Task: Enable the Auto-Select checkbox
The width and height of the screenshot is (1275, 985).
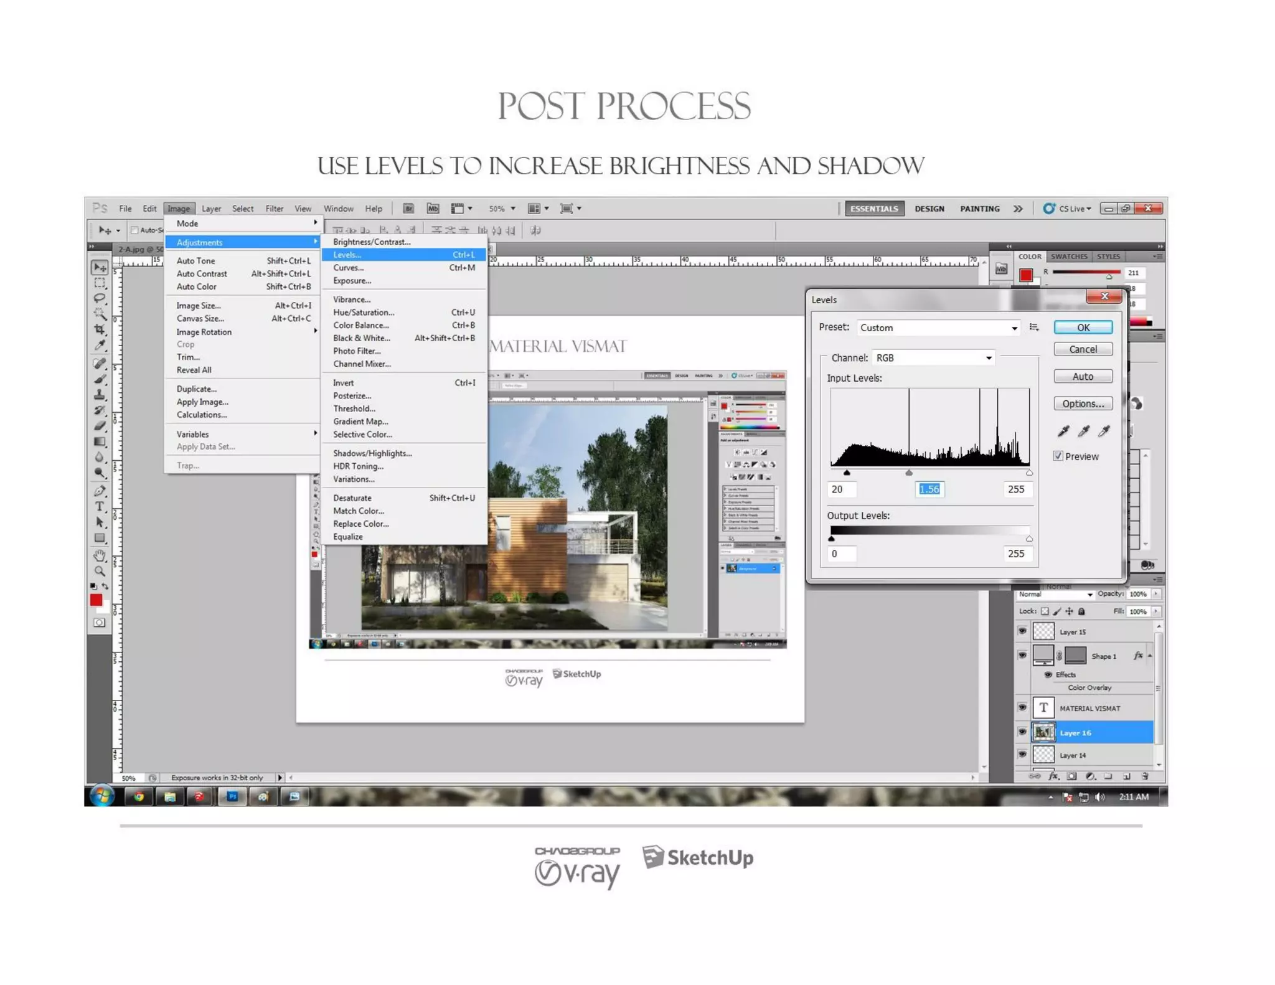Action: click(x=134, y=230)
